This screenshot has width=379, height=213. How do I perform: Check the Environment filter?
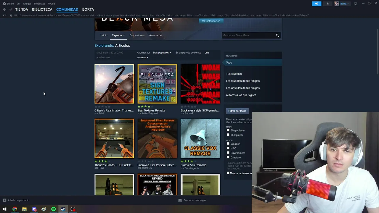(x=228, y=153)
